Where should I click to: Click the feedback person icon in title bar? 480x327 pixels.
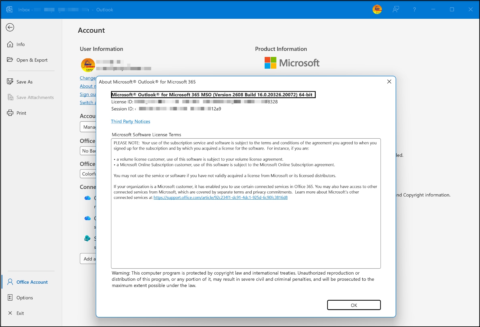click(x=396, y=9)
